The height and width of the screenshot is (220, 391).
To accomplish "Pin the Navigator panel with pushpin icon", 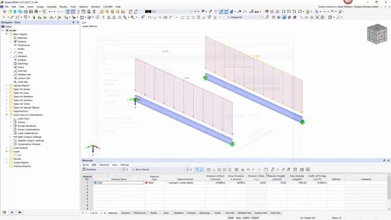I will tap(73, 23).
